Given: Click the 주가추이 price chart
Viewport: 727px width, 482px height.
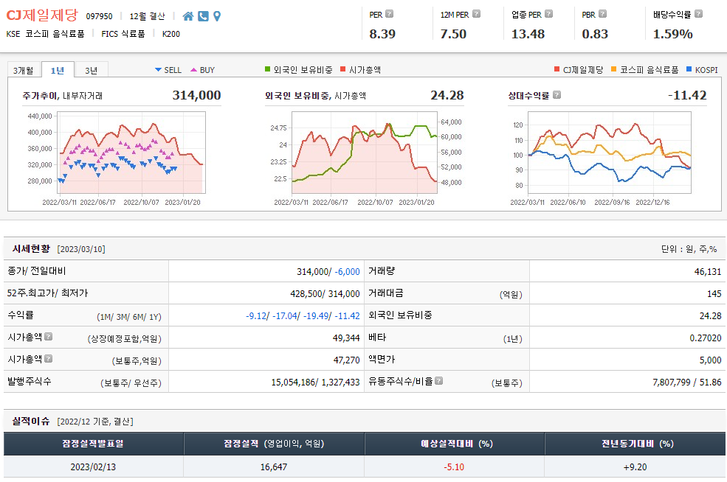Looking at the screenshot, I should coord(131,153).
